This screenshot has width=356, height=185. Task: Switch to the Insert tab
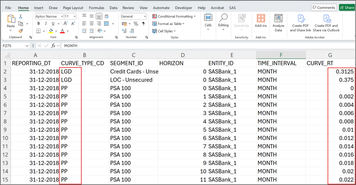(39, 8)
